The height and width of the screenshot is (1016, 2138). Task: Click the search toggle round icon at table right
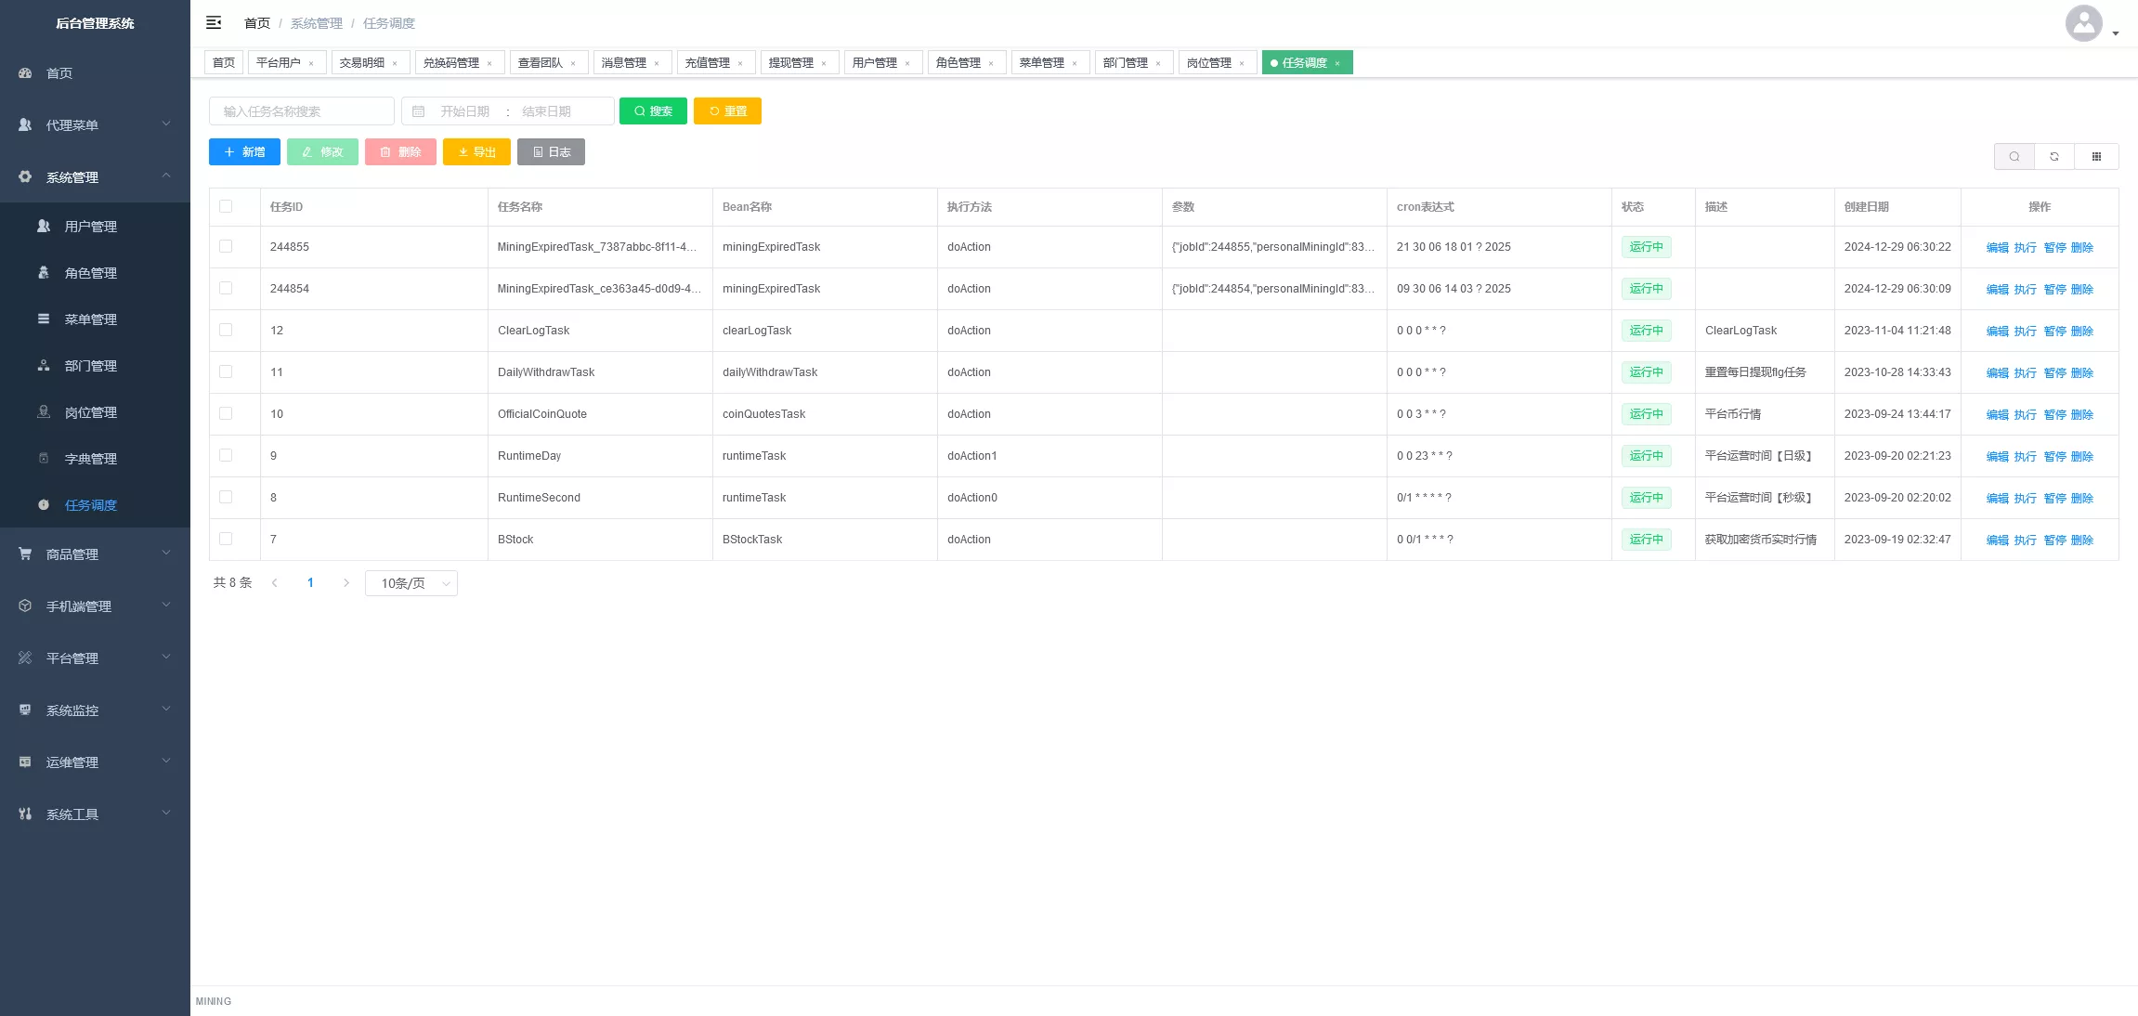pos(2014,156)
